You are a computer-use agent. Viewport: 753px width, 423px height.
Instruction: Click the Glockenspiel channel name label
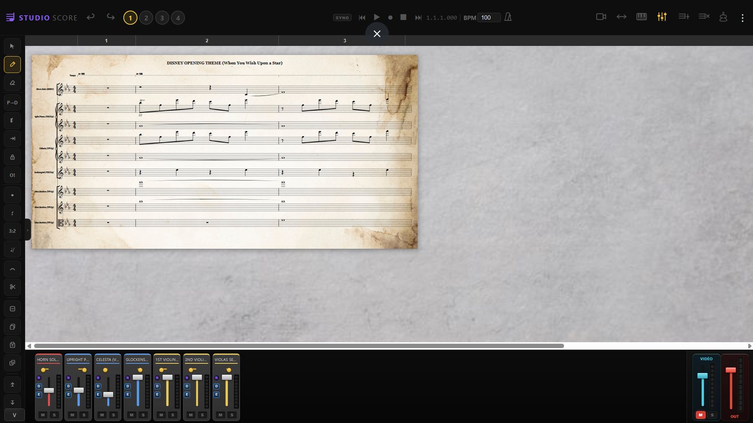pos(137,359)
